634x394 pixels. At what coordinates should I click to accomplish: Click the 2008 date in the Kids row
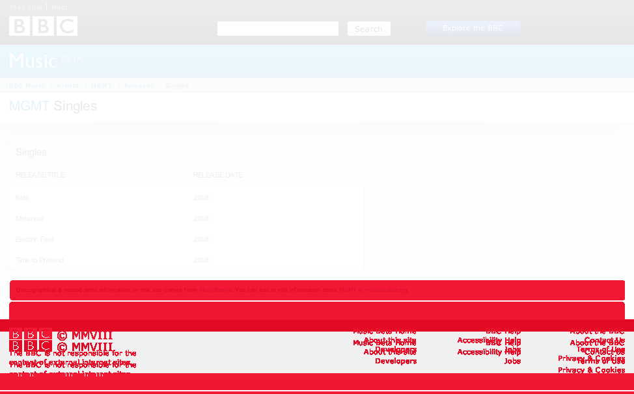point(201,198)
